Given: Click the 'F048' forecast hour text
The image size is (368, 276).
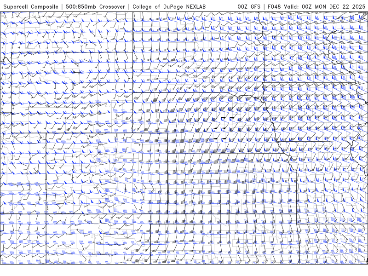Looking at the screenshot, I should pos(274,6).
